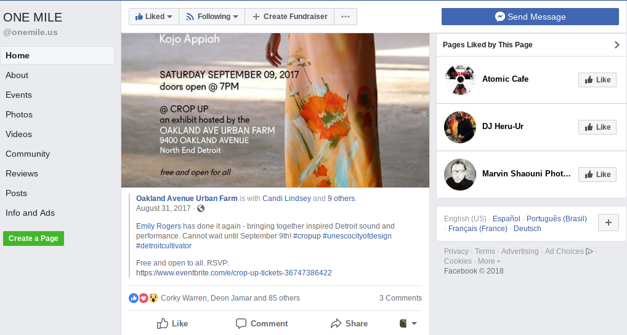
Task: Click the Send Message button
Action: point(530,17)
